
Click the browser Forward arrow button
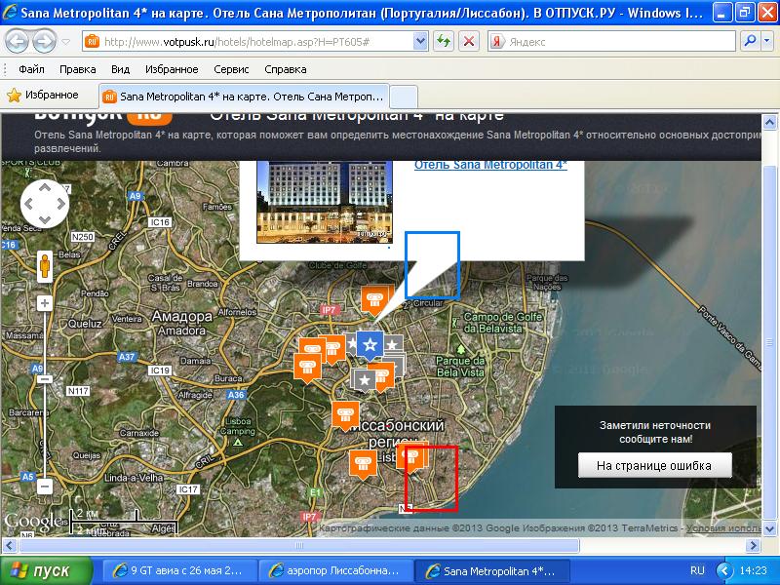pyautogui.click(x=44, y=41)
